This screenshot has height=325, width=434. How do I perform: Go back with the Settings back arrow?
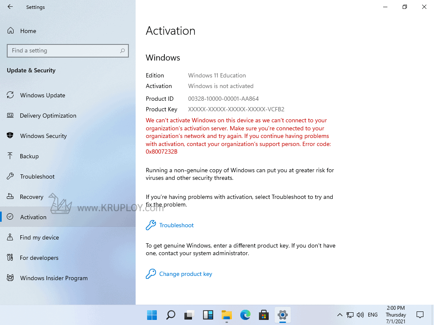point(10,7)
